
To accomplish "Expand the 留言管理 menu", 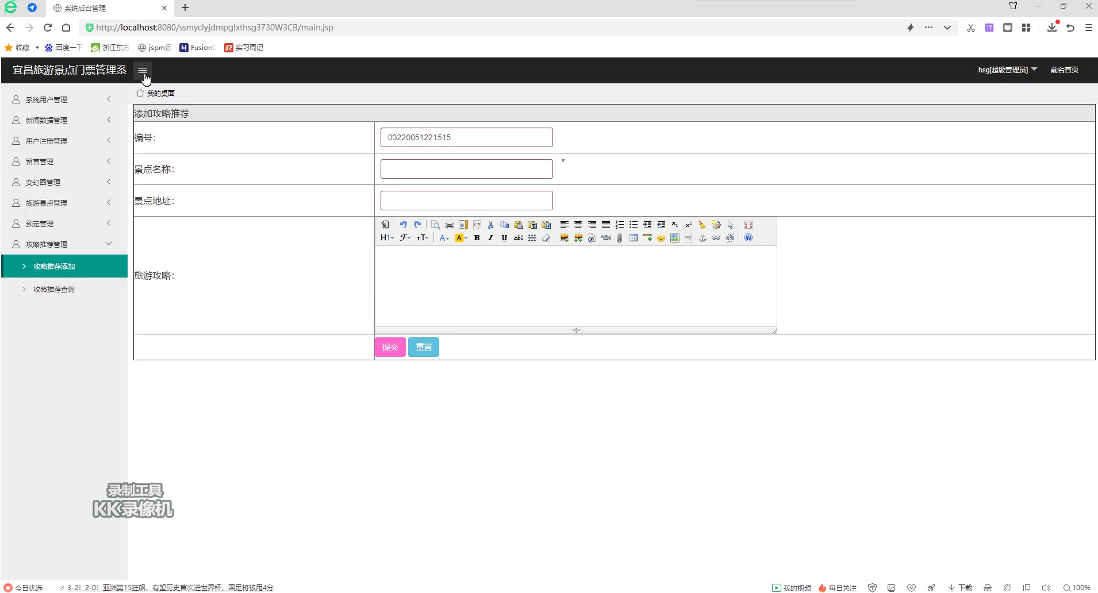I will (64, 161).
